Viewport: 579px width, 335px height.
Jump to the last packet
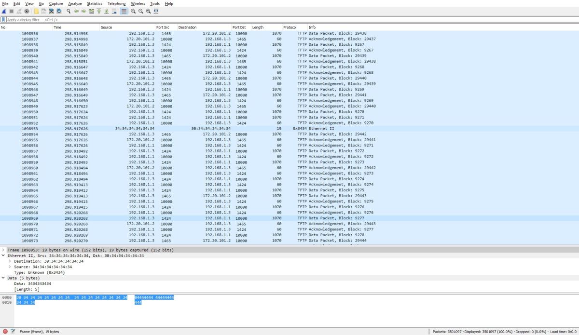coord(107,11)
